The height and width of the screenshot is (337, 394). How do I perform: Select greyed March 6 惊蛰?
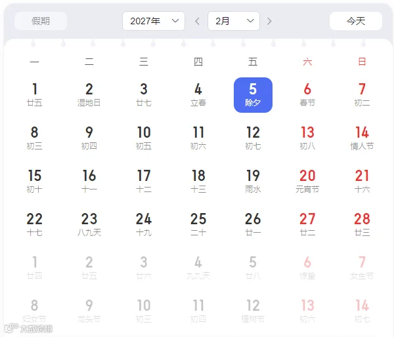(x=307, y=268)
